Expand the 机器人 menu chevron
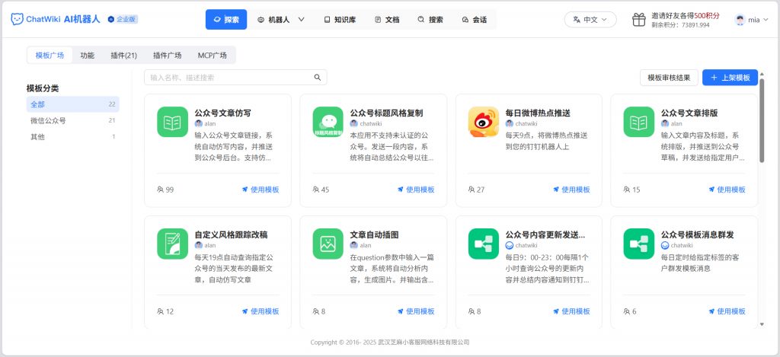The height and width of the screenshot is (357, 780). click(301, 20)
